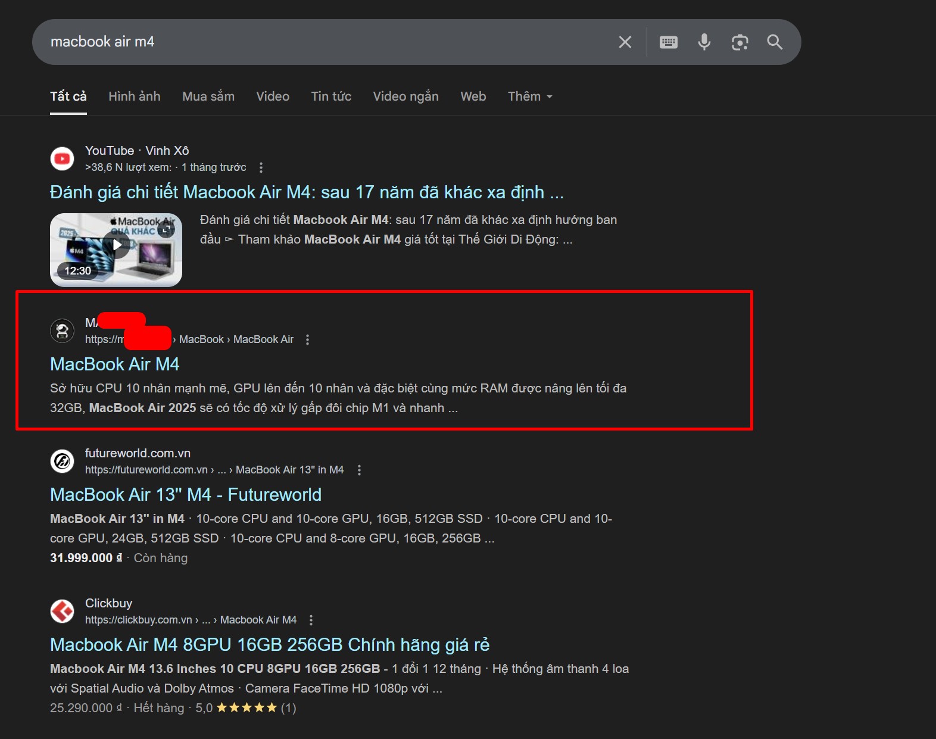Switch to Hình ảnh tab
Viewport: 936px width, 739px height.
[x=135, y=96]
